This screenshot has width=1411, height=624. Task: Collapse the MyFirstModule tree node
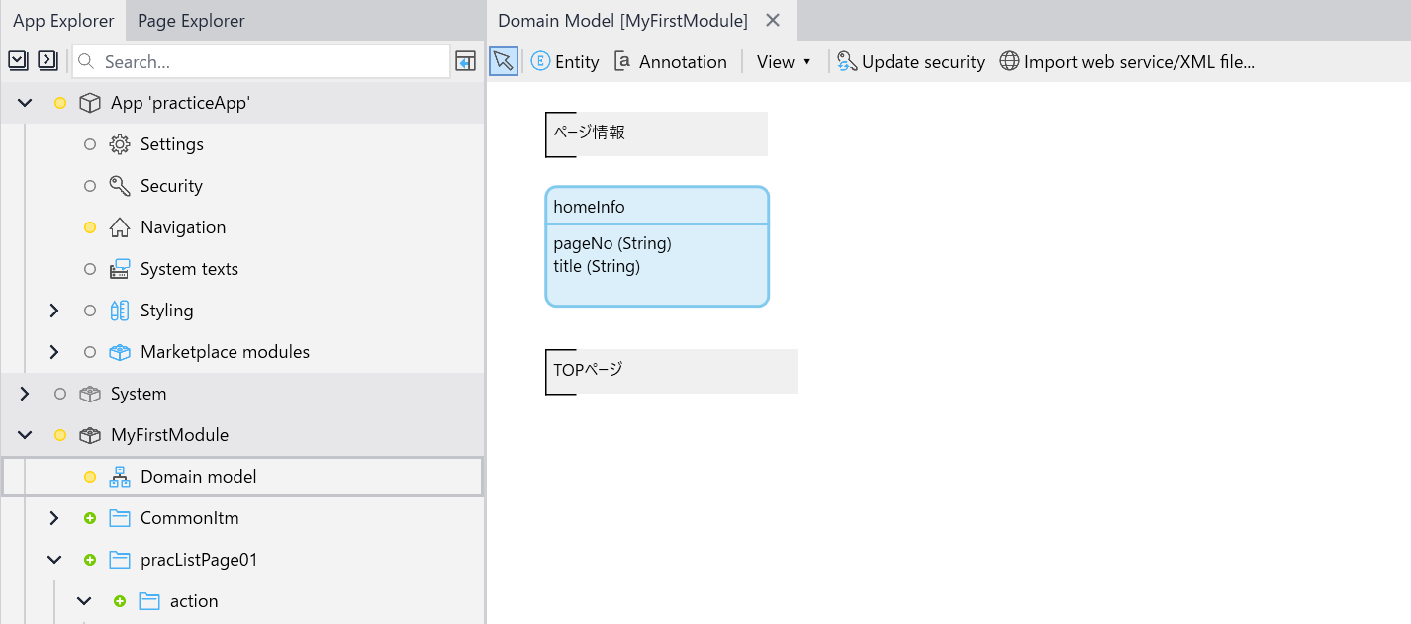24,434
